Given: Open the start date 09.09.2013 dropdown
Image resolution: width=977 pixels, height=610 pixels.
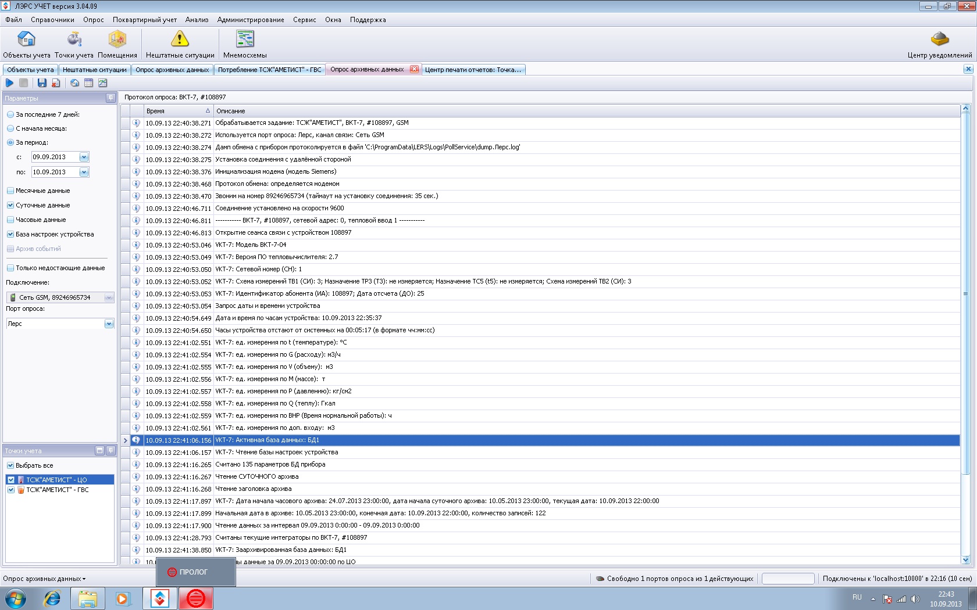Looking at the screenshot, I should coord(84,157).
